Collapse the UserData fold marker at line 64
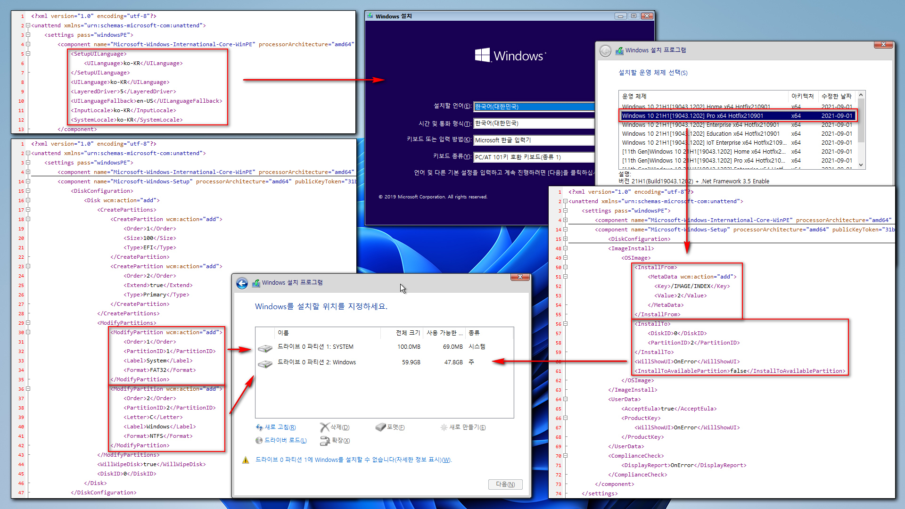Screen dimensions: 905x509 pyautogui.click(x=565, y=399)
